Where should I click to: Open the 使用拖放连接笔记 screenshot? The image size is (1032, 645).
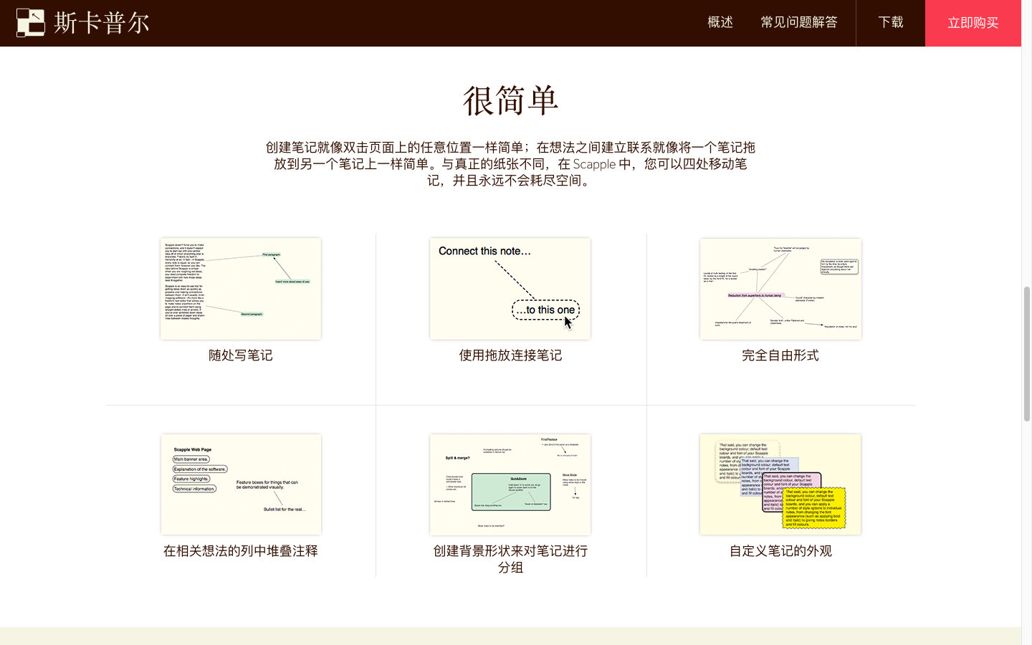[510, 288]
